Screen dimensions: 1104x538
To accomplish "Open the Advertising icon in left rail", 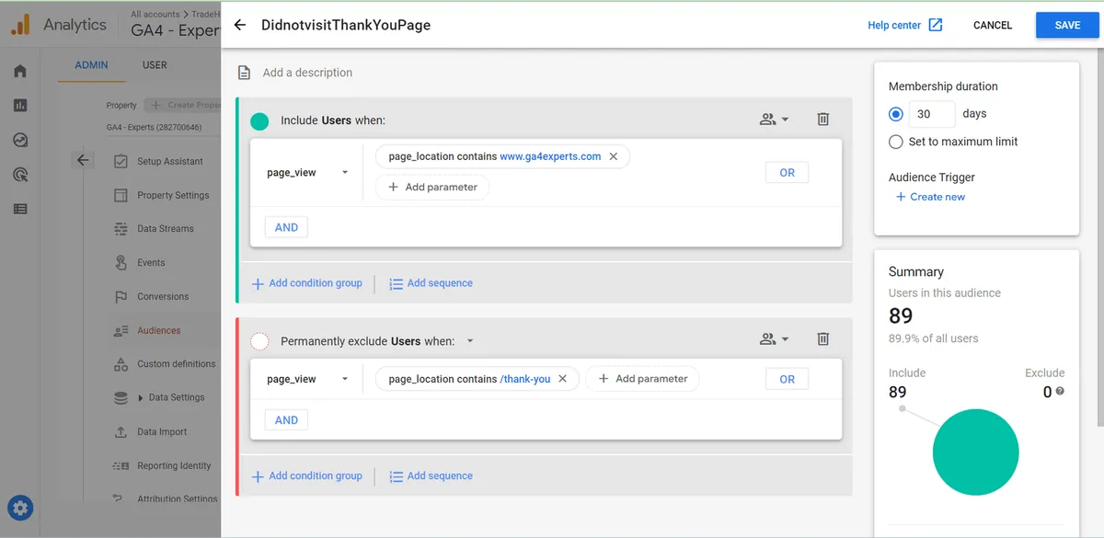I will pyautogui.click(x=20, y=175).
